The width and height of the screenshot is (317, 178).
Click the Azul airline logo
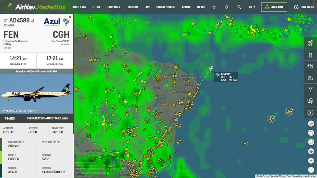(x=57, y=22)
